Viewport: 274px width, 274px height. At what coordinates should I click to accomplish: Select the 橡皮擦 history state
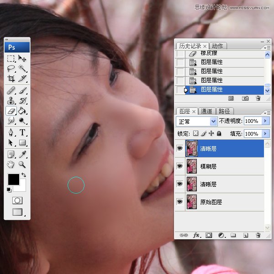coord(225,53)
